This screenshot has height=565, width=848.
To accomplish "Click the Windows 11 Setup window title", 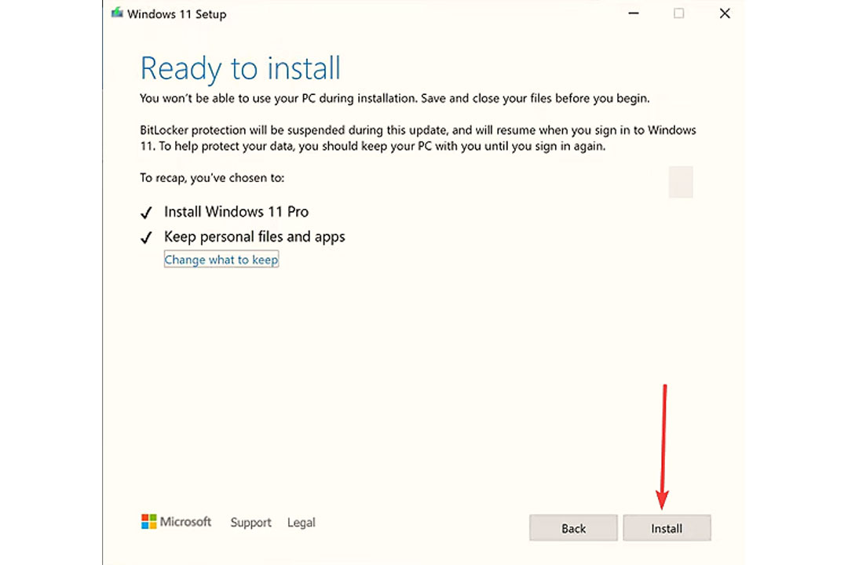I will [x=177, y=14].
